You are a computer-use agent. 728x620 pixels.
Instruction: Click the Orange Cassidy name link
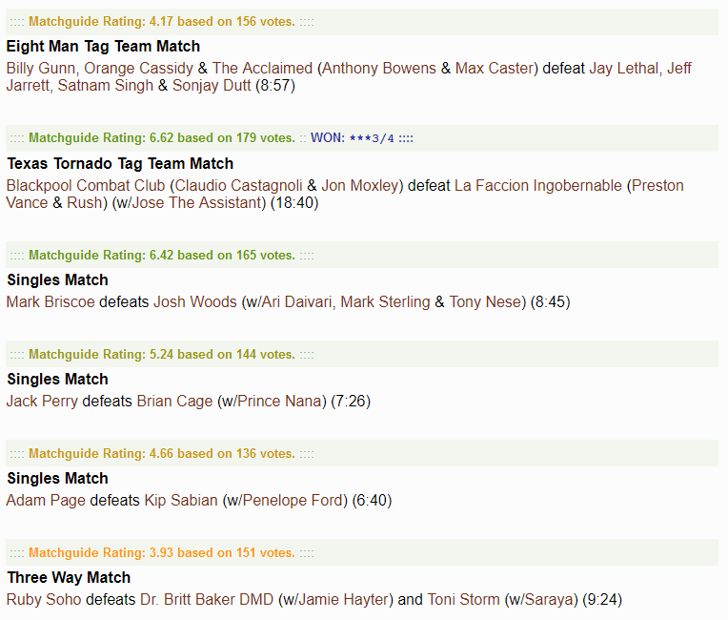point(138,69)
